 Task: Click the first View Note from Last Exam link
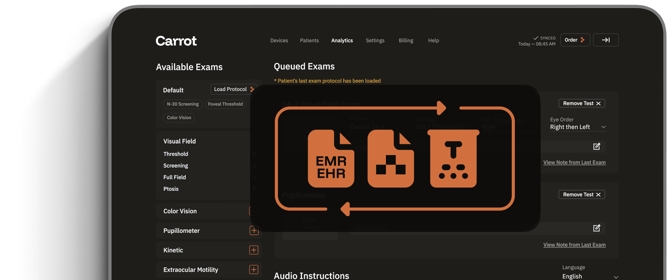574,162
